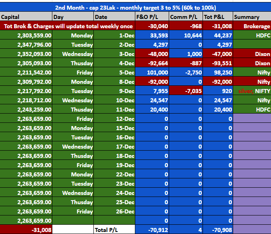Select the title cell '2nd Month - cap 23Lak'

click(135, 7)
